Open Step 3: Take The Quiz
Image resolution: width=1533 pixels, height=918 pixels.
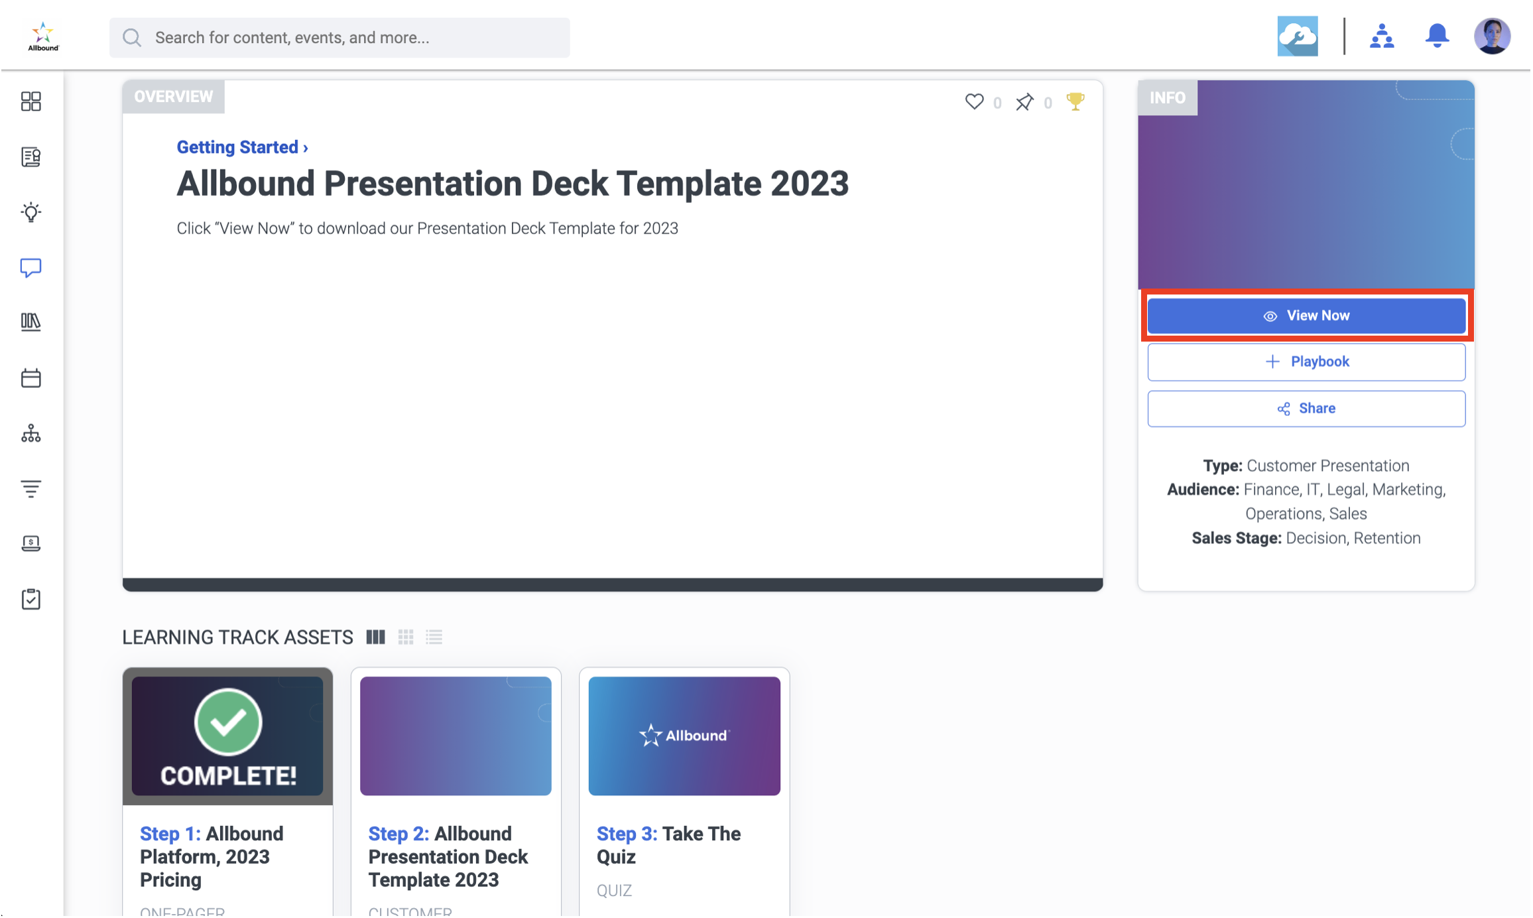pos(669,846)
